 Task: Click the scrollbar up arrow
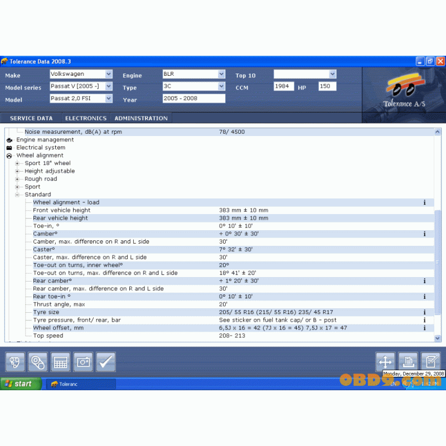[x=438, y=132]
